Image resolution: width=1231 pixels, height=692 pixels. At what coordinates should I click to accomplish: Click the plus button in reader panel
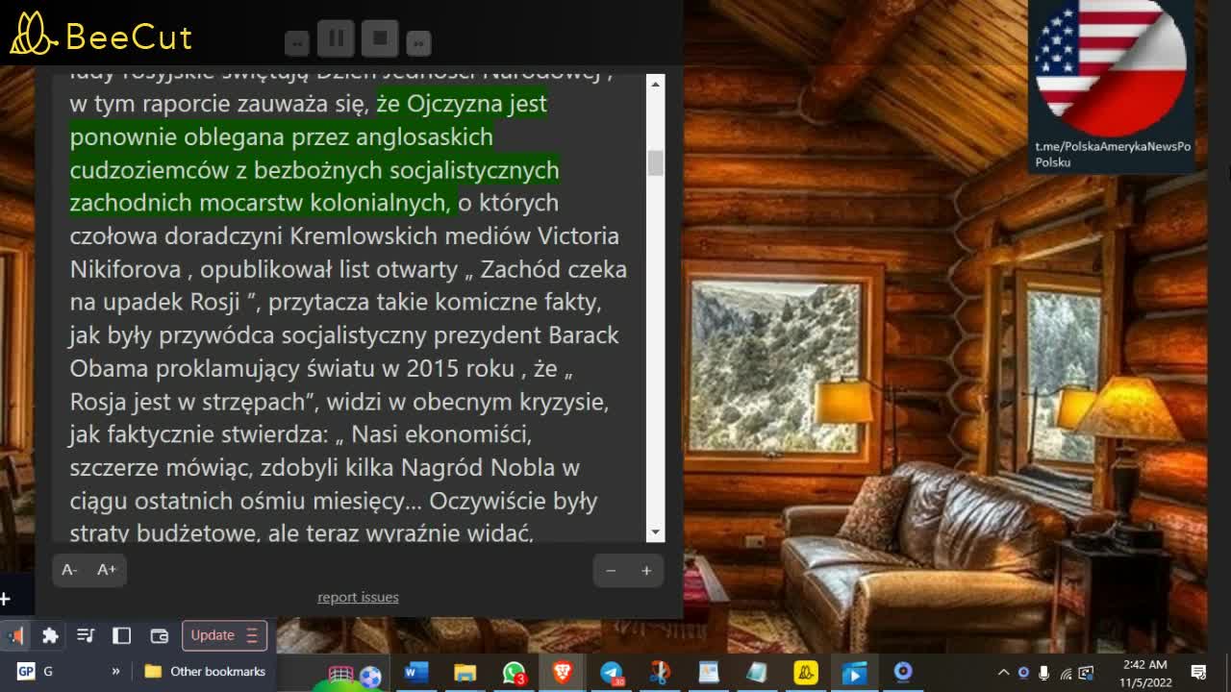pos(646,571)
